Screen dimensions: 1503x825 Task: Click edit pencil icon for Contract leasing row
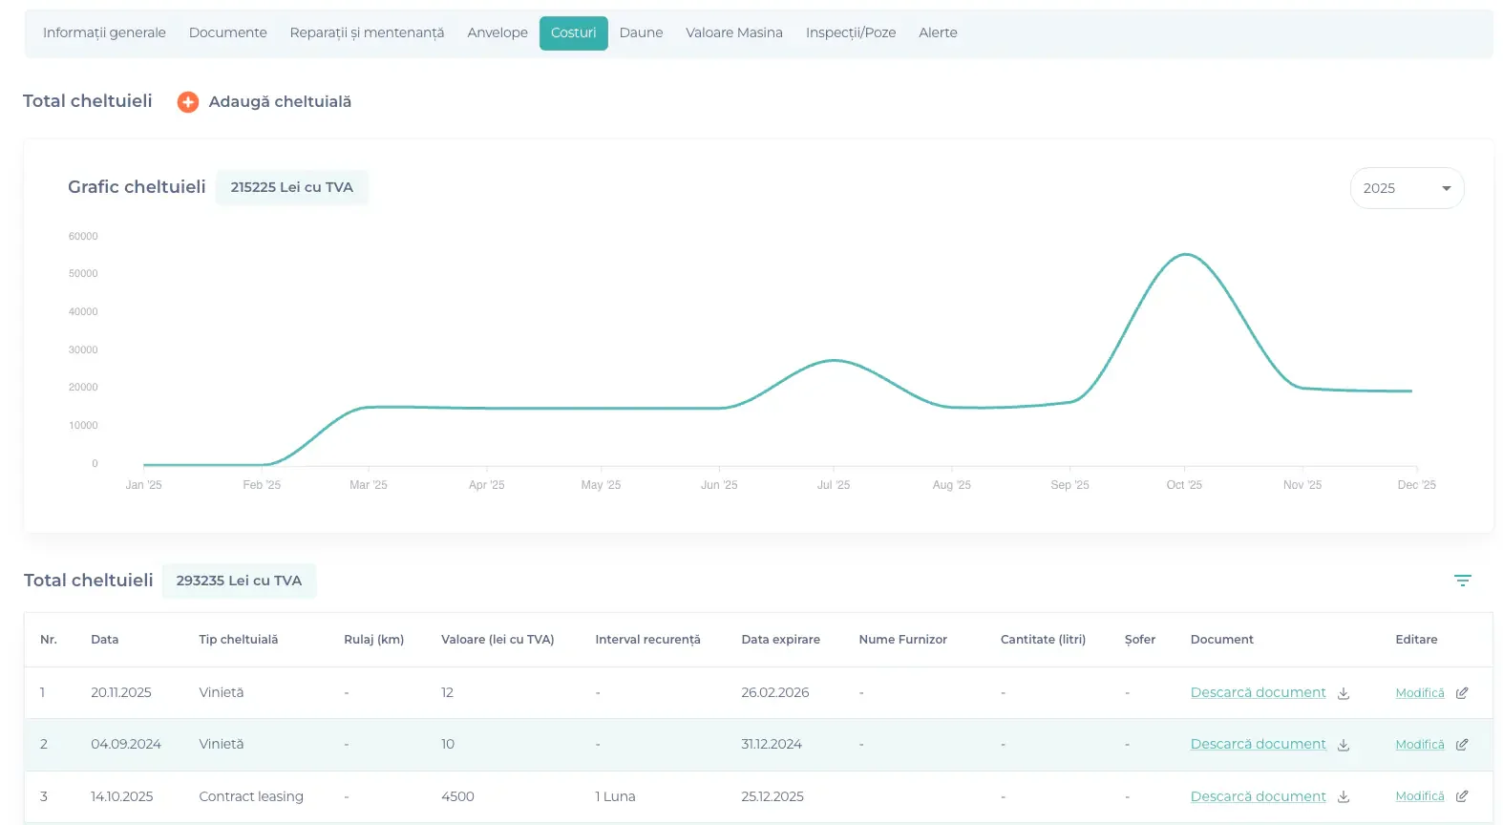click(1461, 796)
